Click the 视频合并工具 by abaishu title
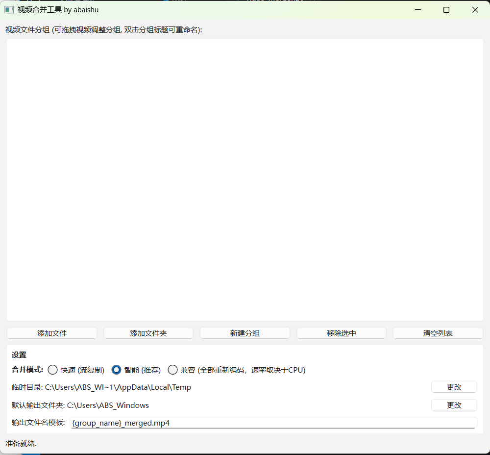 (x=58, y=10)
